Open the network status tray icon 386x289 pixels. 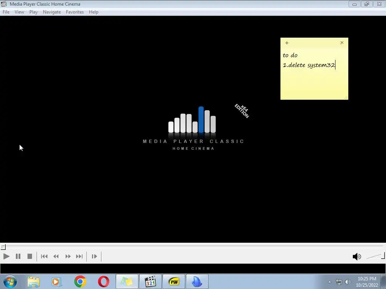point(339,282)
